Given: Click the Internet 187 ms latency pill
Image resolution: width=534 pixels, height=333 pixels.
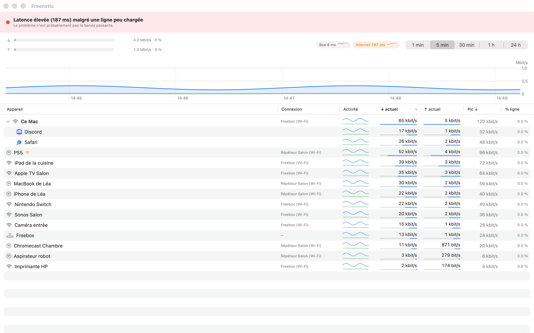Looking at the screenshot, I should click(376, 45).
